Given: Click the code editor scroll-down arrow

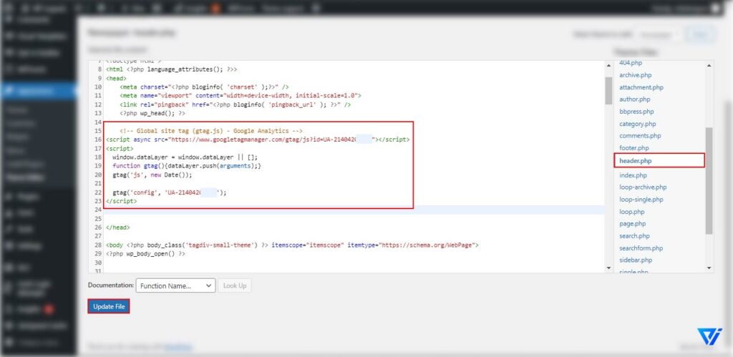Looking at the screenshot, I should (x=608, y=268).
